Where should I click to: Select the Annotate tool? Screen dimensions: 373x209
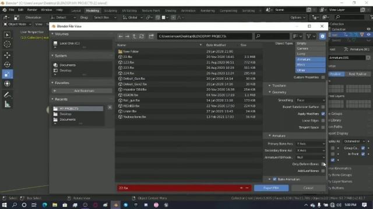[7, 95]
